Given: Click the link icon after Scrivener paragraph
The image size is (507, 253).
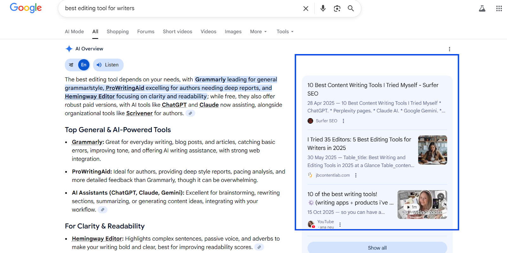Looking at the screenshot, I should click(x=190, y=113).
